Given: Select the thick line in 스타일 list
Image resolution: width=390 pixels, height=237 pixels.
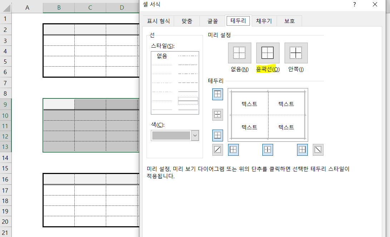Looking at the screenshot, I should point(188,101).
